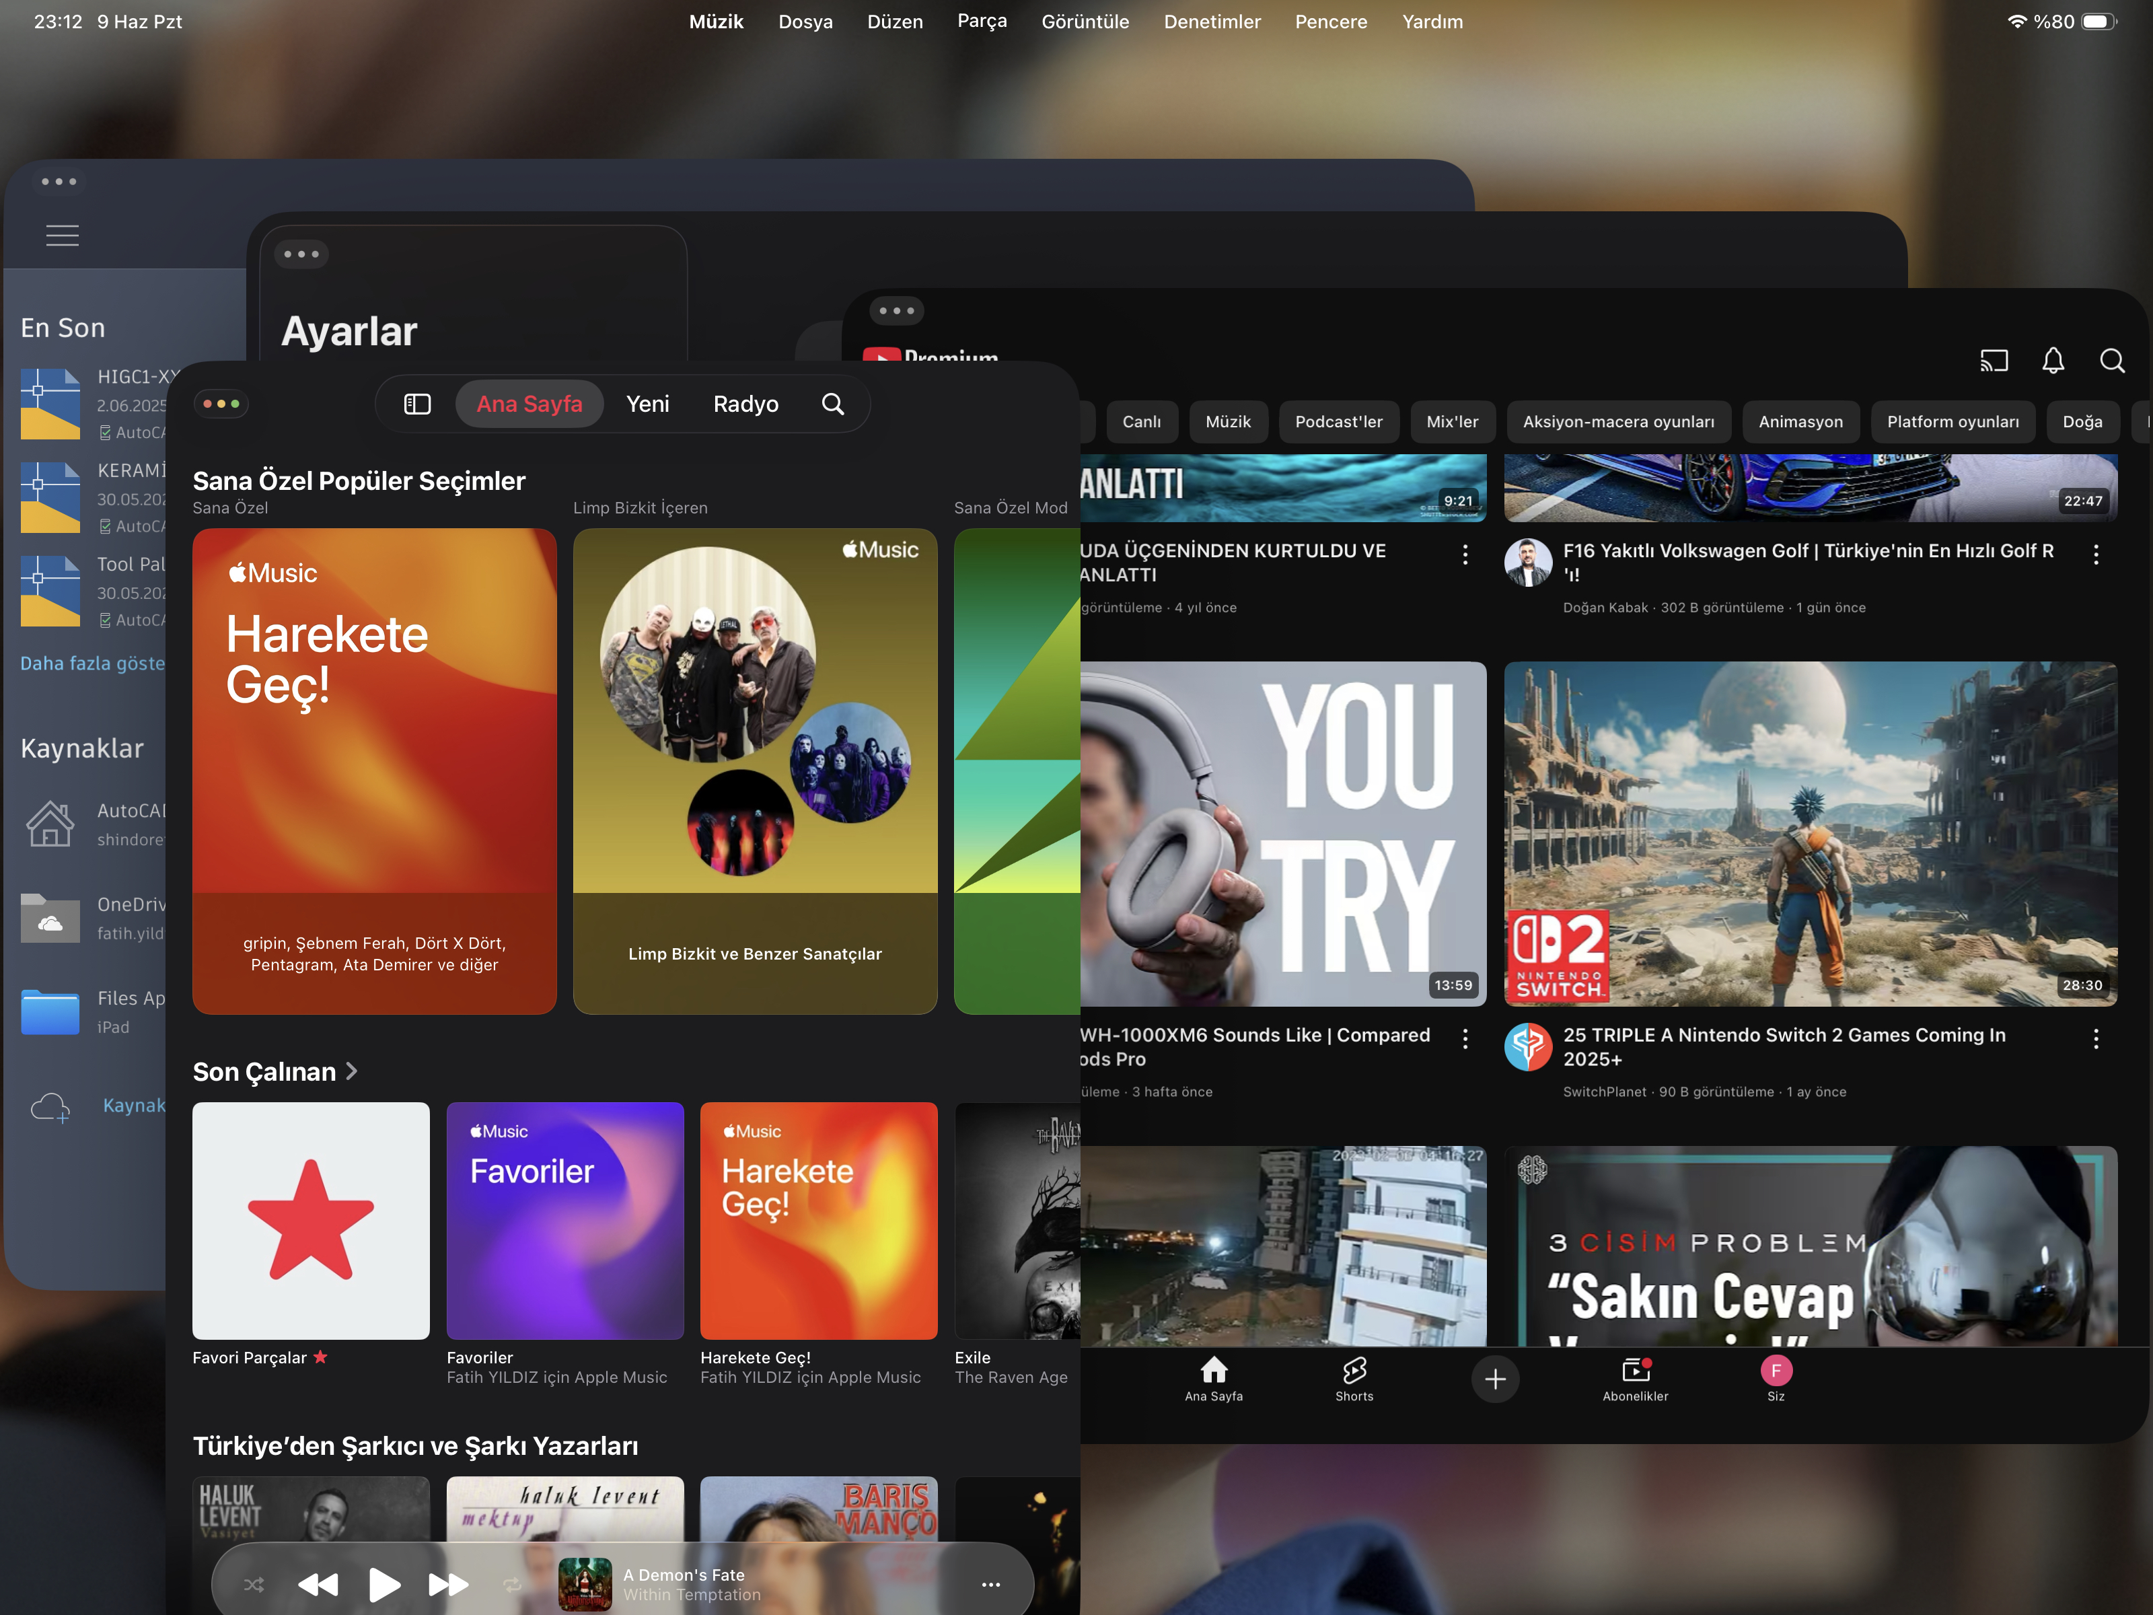Open Limp Bizkit ve Benzer Sanatçılar card

pos(756,771)
